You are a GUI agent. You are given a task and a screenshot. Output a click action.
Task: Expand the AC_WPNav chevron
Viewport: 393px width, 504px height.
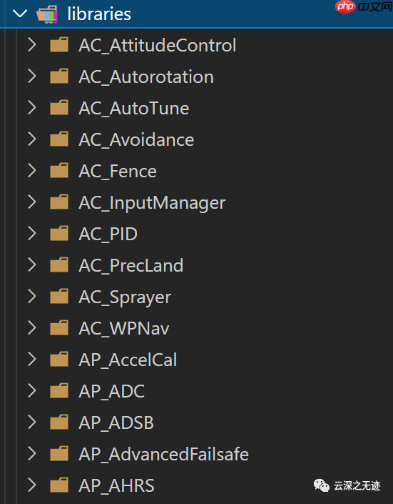(32, 328)
